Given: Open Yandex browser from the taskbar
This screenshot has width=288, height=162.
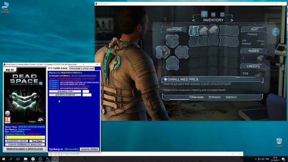Looking at the screenshot, I should (x=33, y=159).
